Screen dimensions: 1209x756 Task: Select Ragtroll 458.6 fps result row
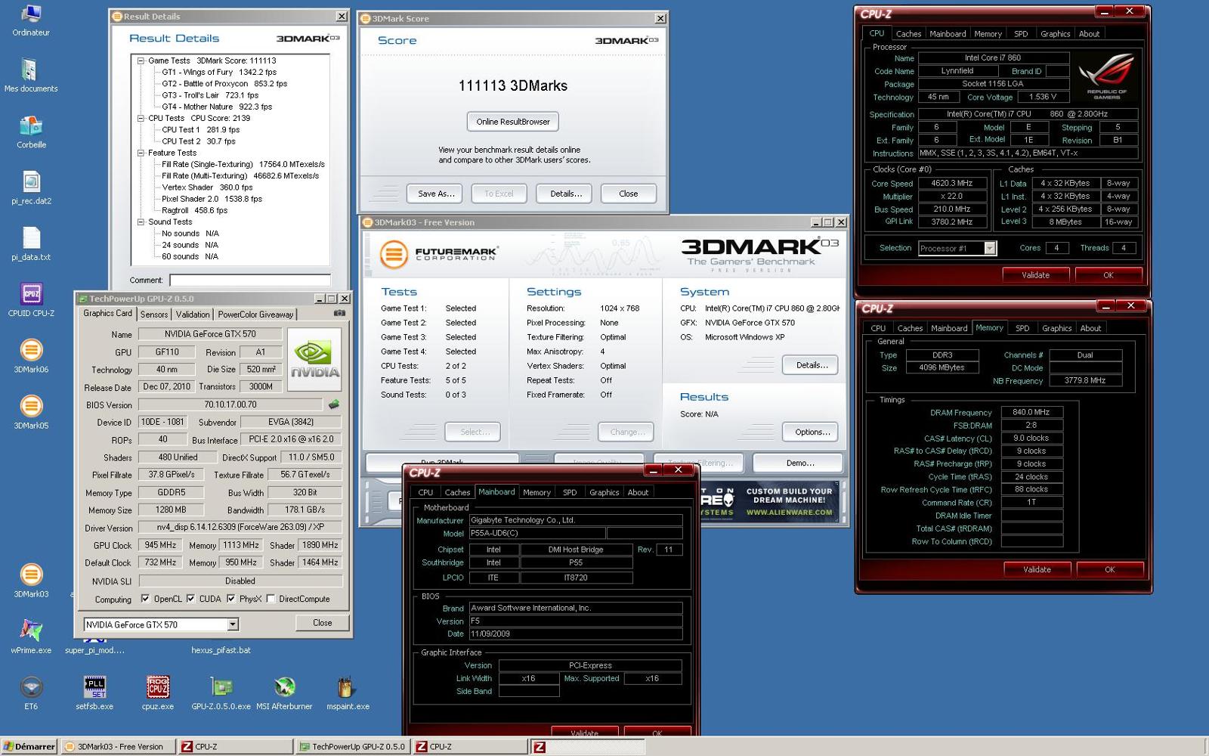tap(194, 211)
